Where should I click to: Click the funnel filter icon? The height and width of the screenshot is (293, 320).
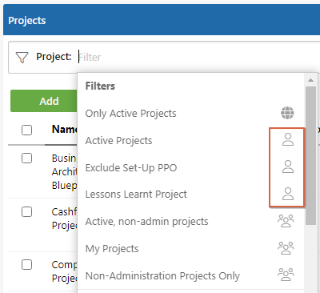[22, 58]
